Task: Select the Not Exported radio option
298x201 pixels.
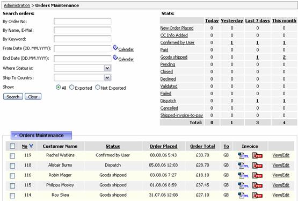Action: pyautogui.click(x=98, y=87)
